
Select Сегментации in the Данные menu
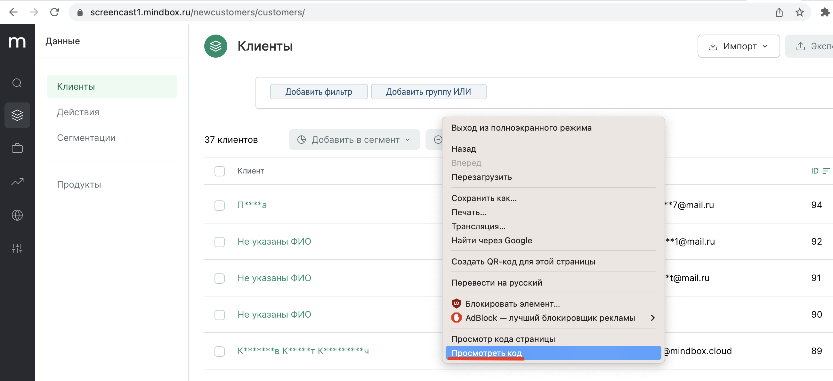[86, 138]
